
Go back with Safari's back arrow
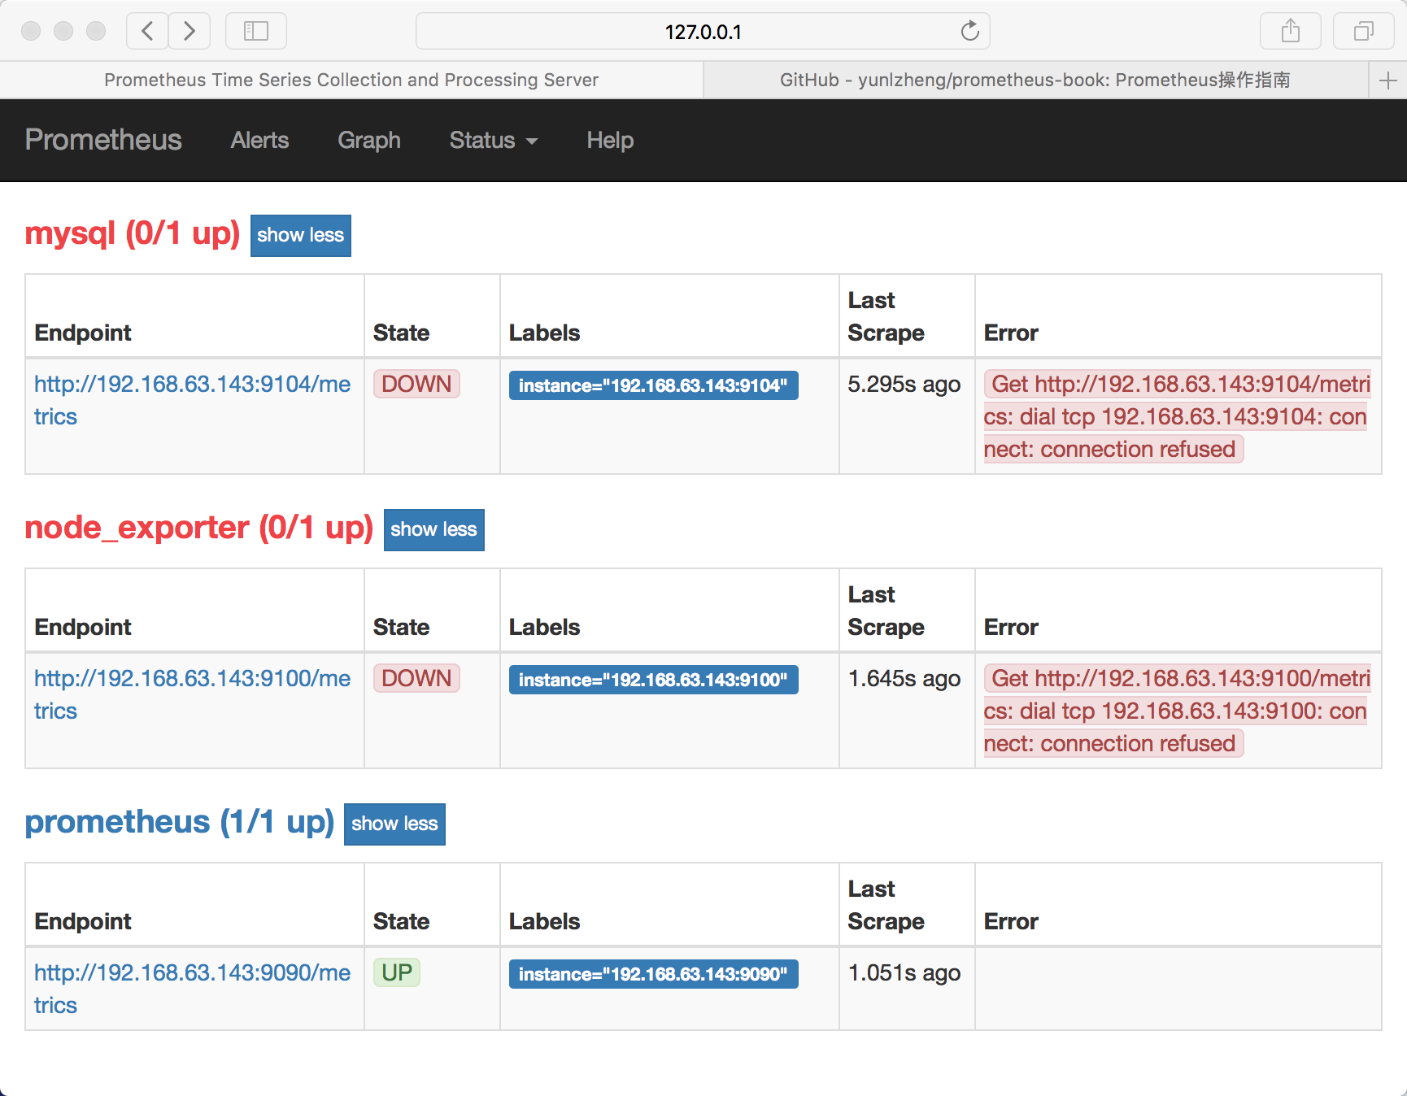147,31
